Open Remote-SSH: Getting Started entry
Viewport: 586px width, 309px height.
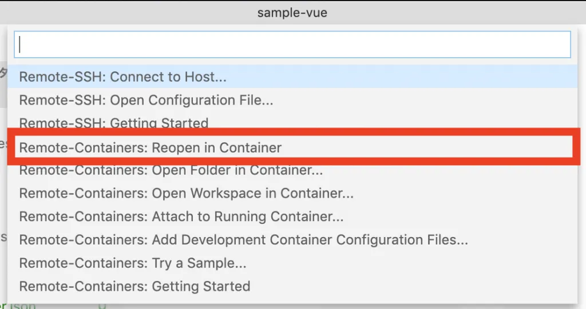tap(113, 122)
